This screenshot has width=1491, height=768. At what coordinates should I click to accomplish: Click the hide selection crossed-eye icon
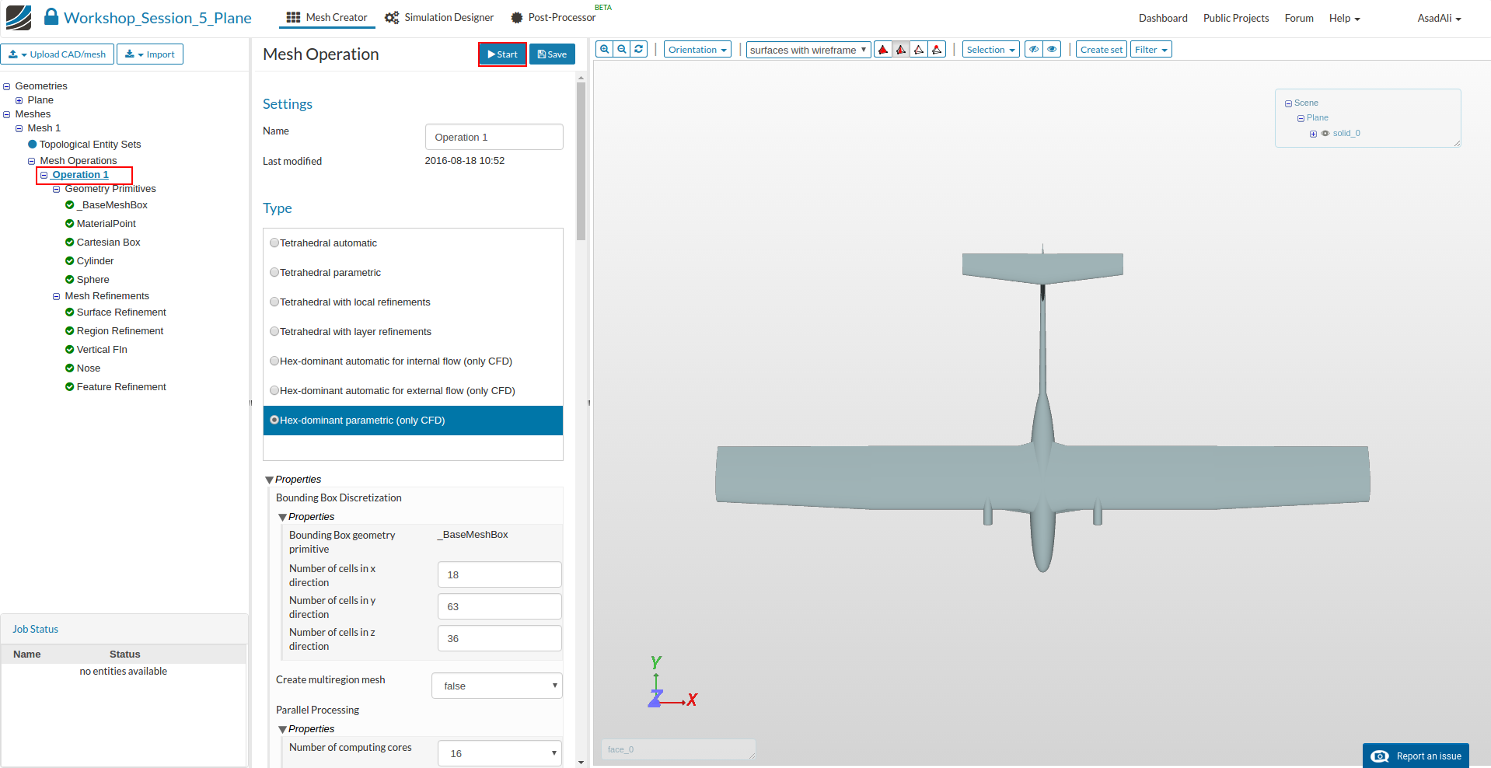(1034, 49)
